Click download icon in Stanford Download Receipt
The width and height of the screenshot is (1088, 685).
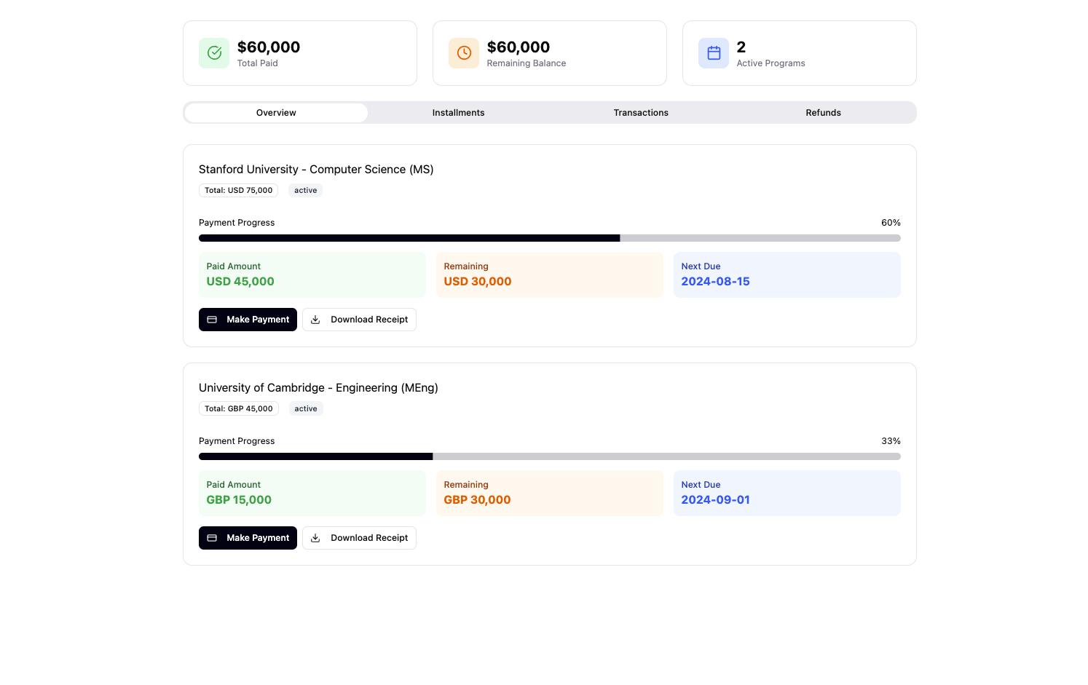315,320
